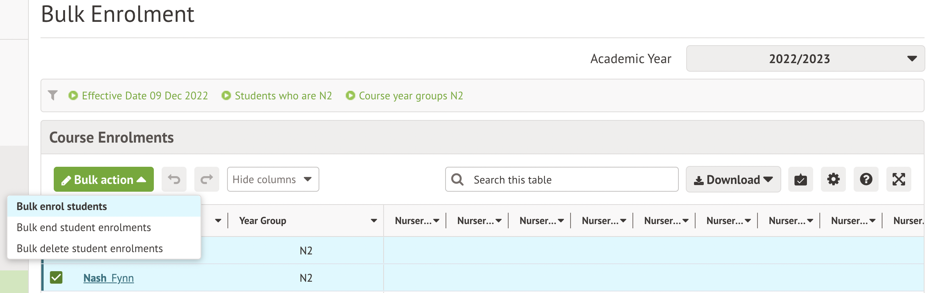Choose Bulk delete student enrolments
This screenshot has height=293, width=930.
pos(90,249)
